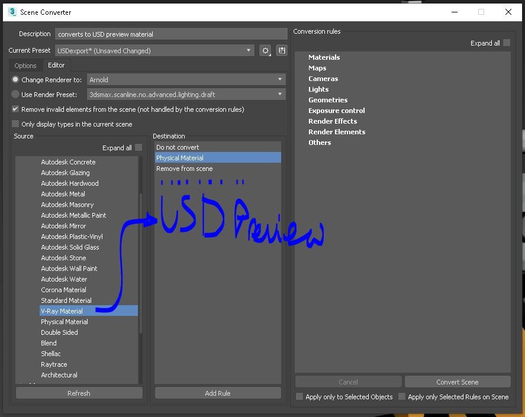
Task: Click the Refresh button
Action: [79, 393]
